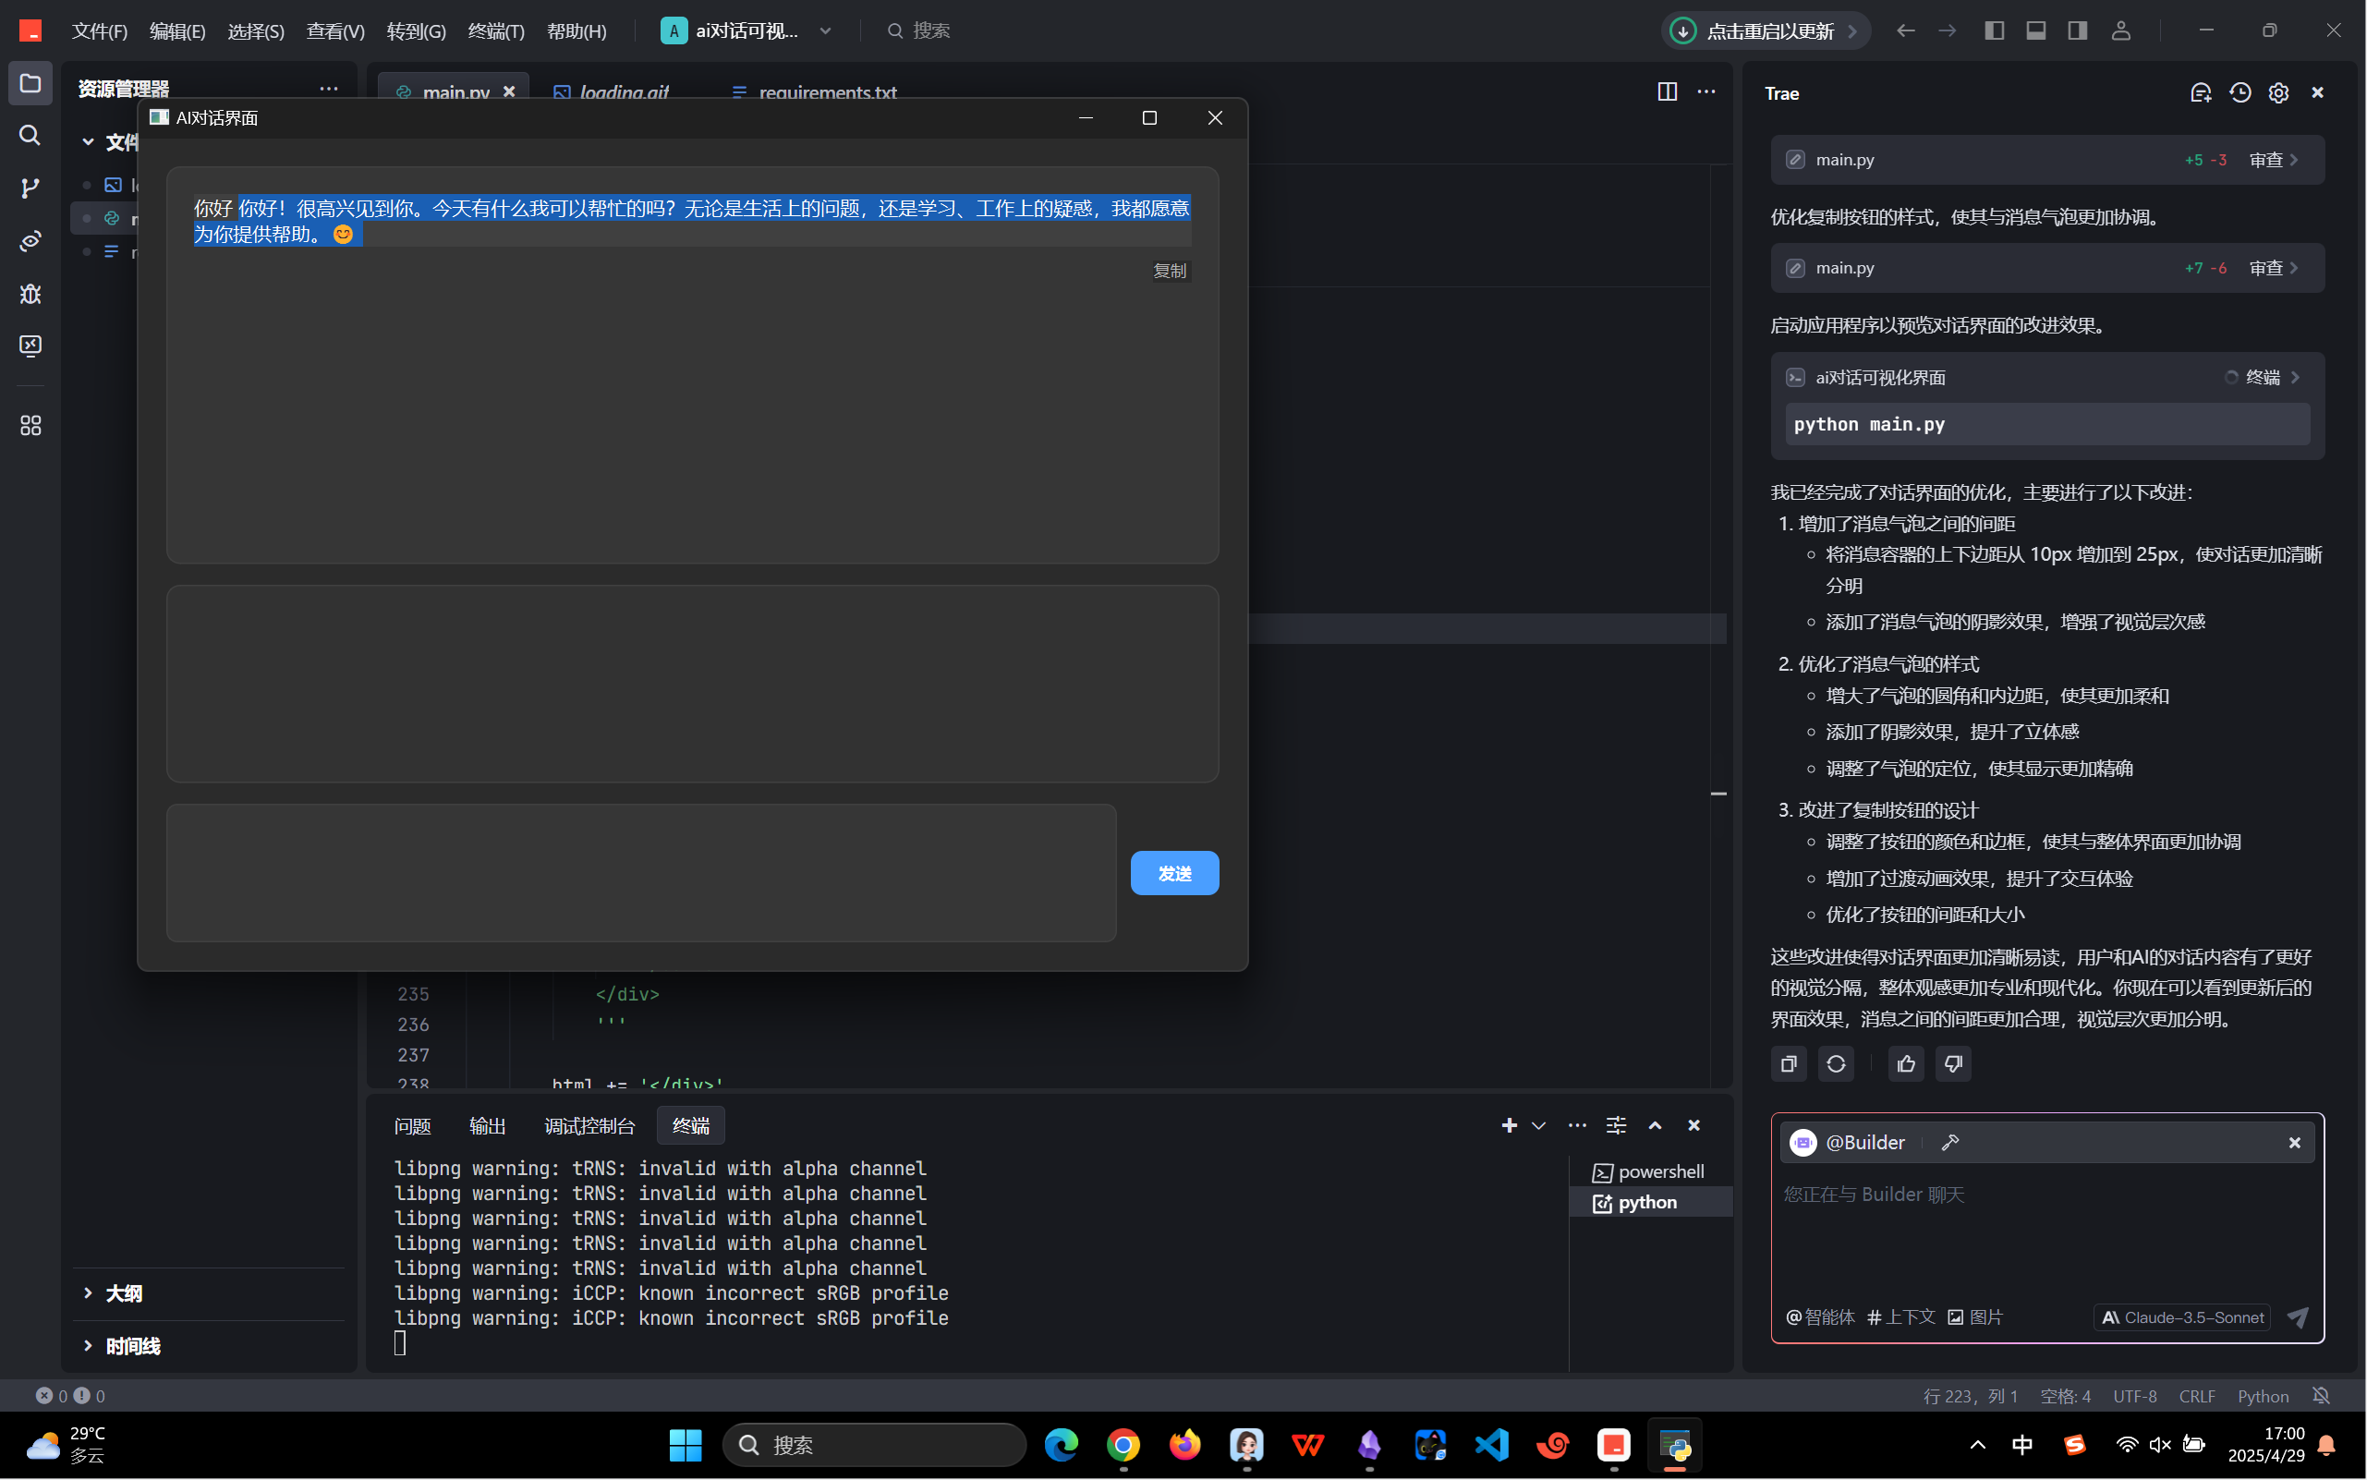Image resolution: width=2367 pixels, height=1480 pixels.
Task: Open the Run and Debug bug icon
Action: [30, 294]
